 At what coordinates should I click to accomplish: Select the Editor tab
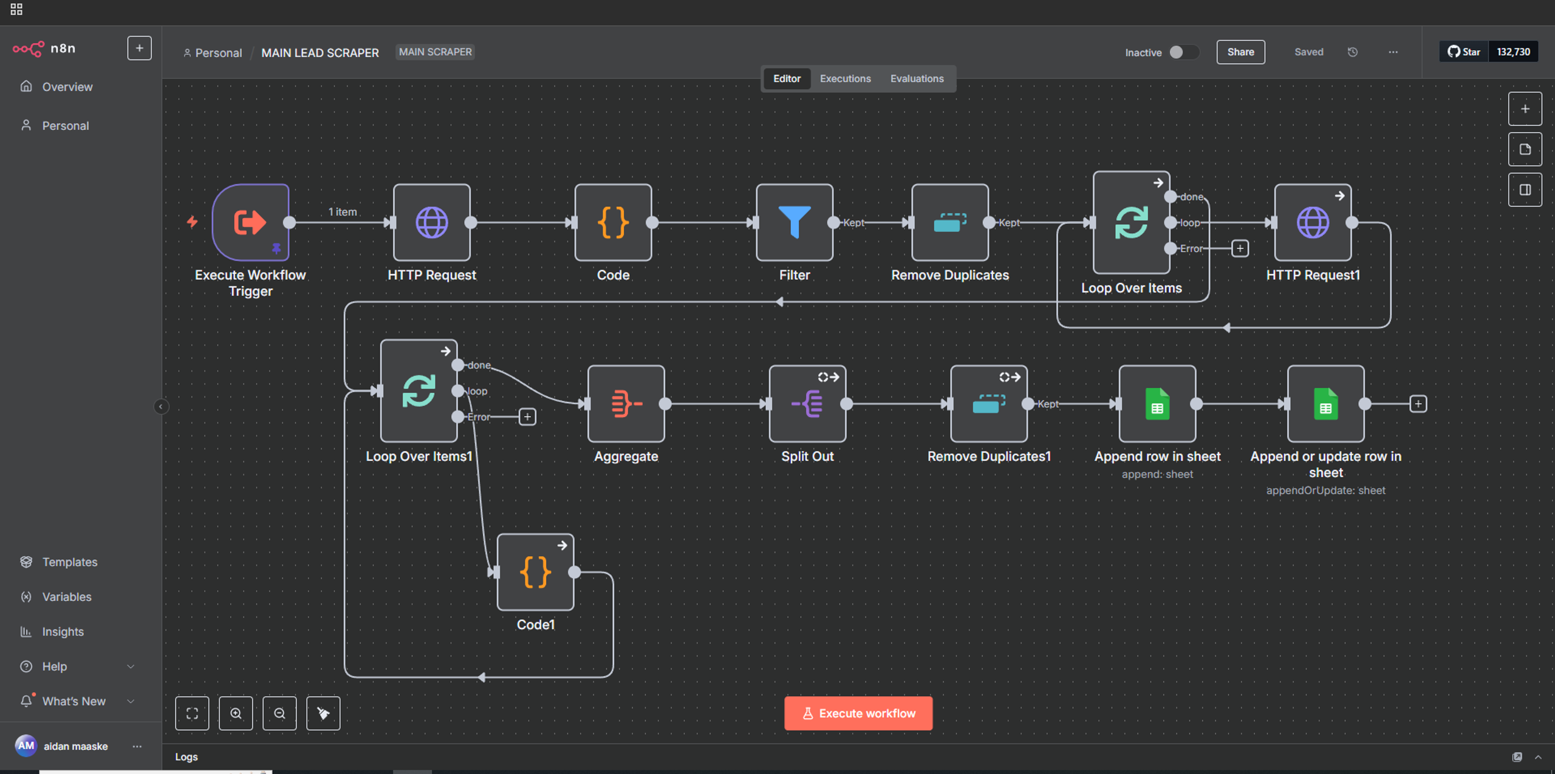click(x=787, y=78)
